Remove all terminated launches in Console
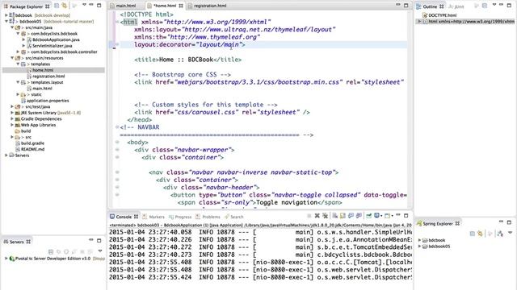Screen dimensions: 517x290 tap(325, 216)
